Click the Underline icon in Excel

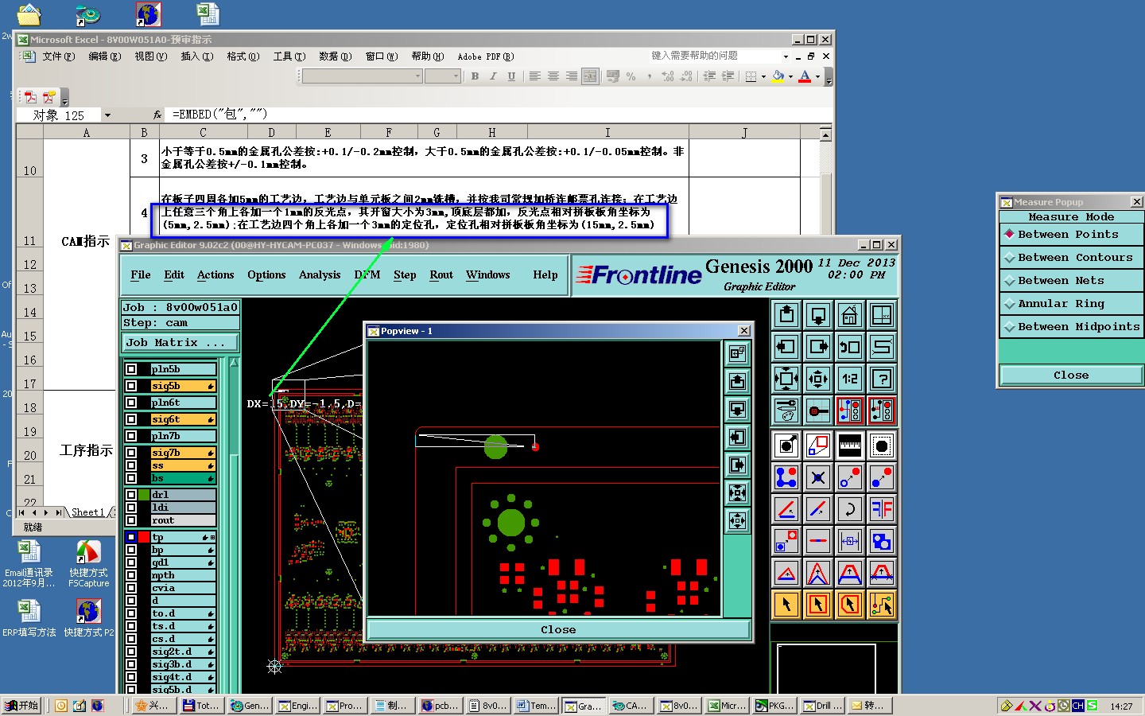coord(511,76)
